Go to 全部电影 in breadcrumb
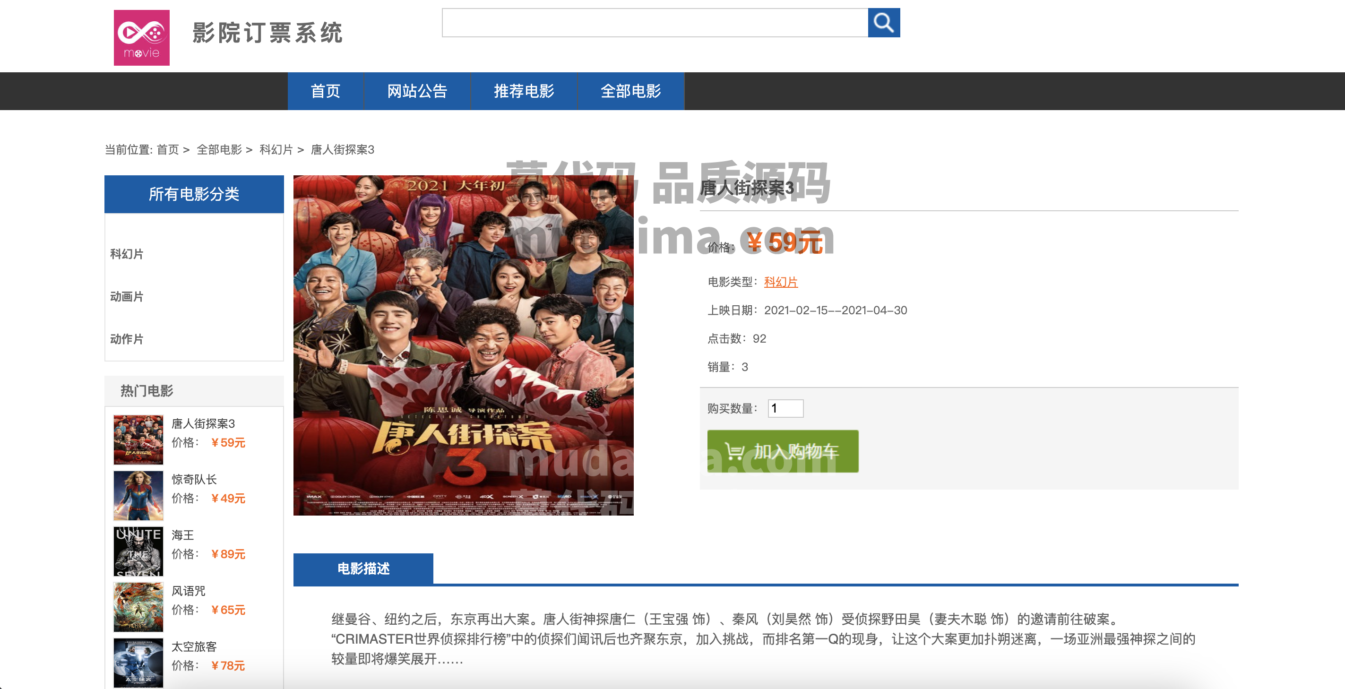Image resolution: width=1345 pixels, height=689 pixels. click(219, 150)
